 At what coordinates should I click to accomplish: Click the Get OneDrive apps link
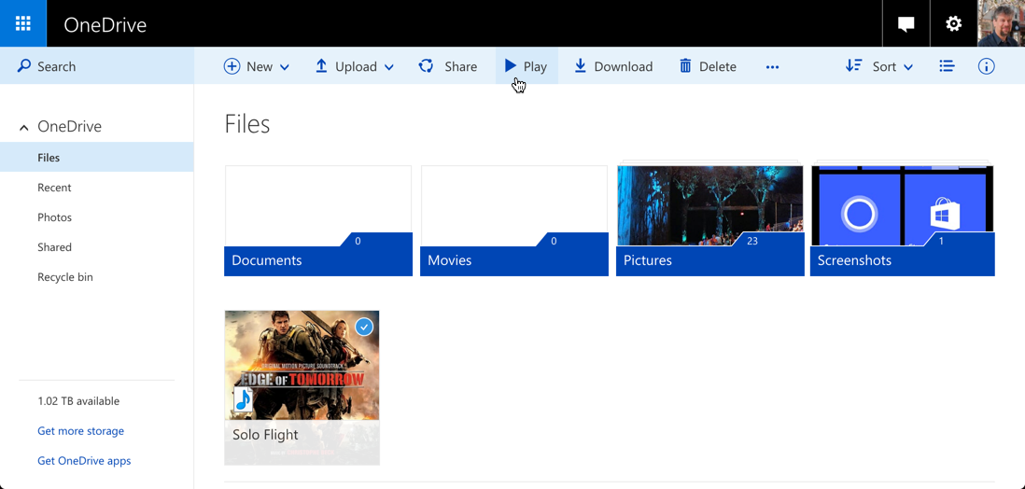click(x=84, y=461)
